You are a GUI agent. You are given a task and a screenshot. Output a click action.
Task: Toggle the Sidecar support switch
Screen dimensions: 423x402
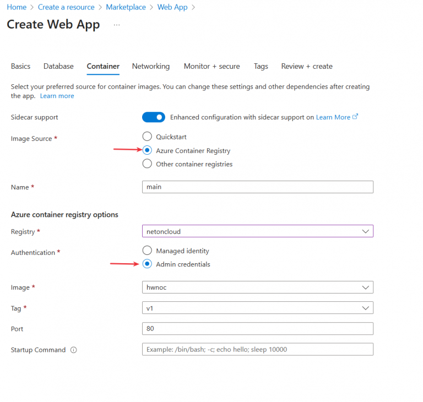click(x=154, y=117)
